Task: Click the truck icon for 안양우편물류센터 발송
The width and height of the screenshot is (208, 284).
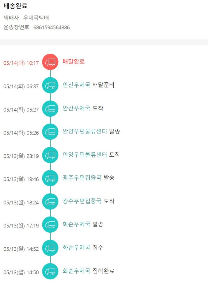Action: (50, 132)
